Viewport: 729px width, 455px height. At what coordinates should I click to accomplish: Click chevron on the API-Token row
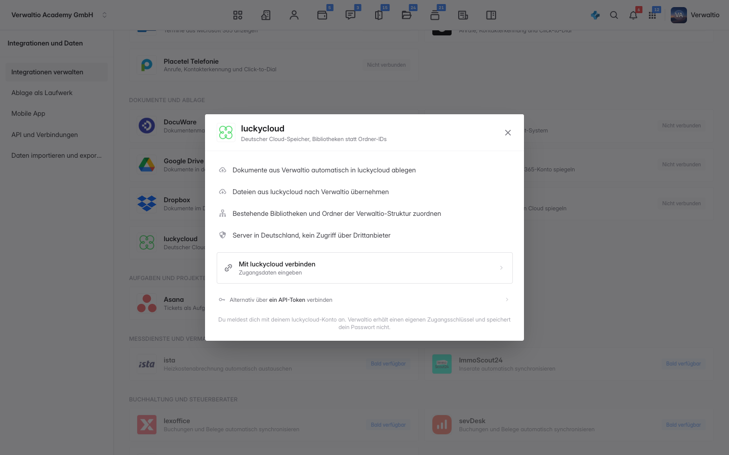click(x=507, y=300)
